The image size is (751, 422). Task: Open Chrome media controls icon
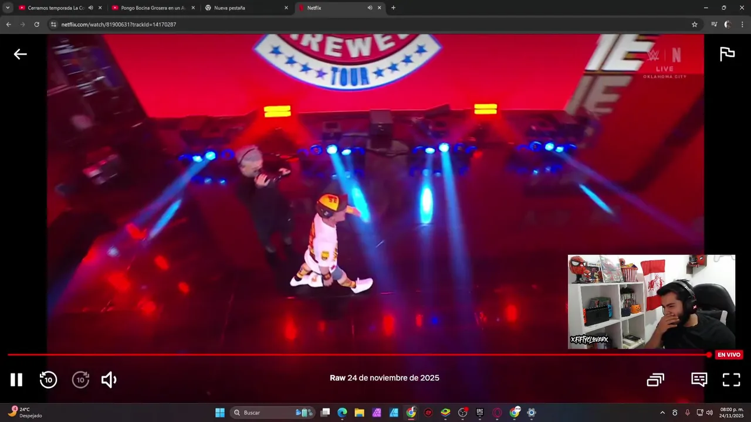(714, 25)
